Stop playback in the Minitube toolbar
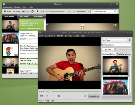Screen dimensions: 135x105 7,11
